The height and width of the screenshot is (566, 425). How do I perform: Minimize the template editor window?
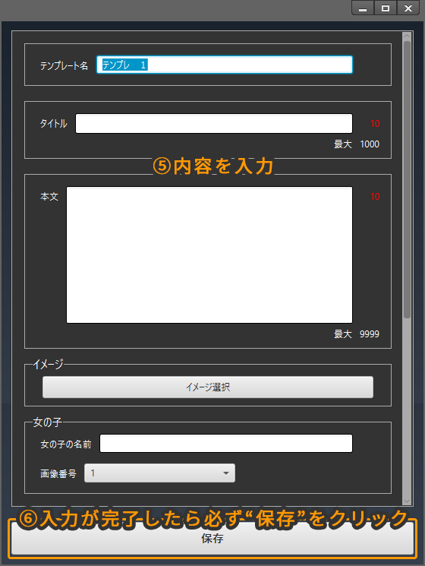pos(363,8)
